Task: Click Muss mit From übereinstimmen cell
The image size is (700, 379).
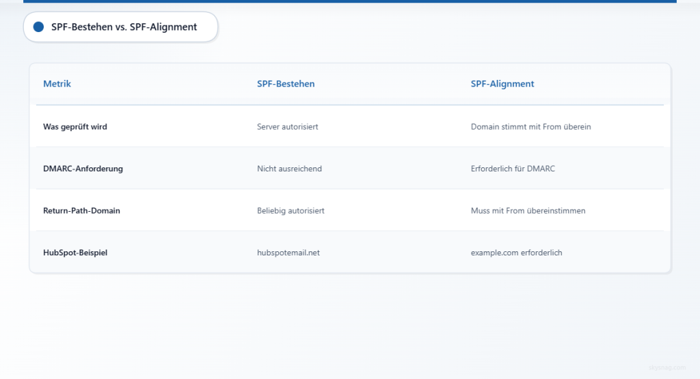Action: (x=528, y=210)
